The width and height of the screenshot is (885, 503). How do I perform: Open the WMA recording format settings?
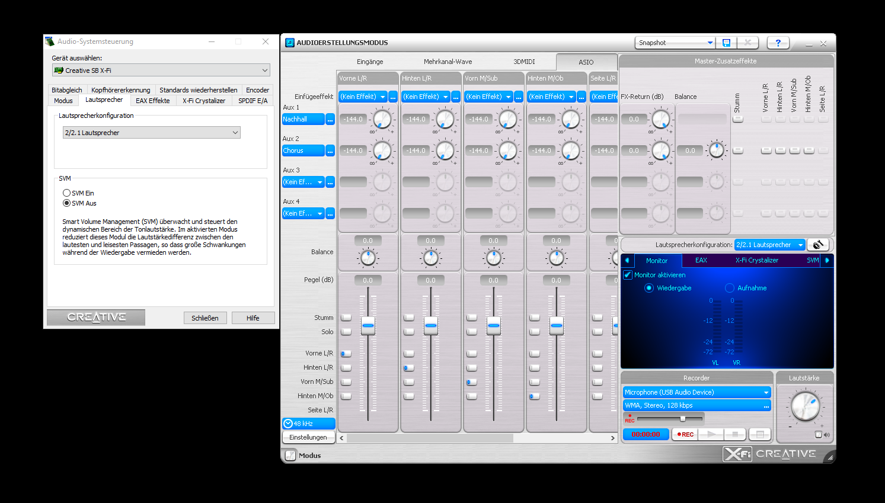pos(766,406)
